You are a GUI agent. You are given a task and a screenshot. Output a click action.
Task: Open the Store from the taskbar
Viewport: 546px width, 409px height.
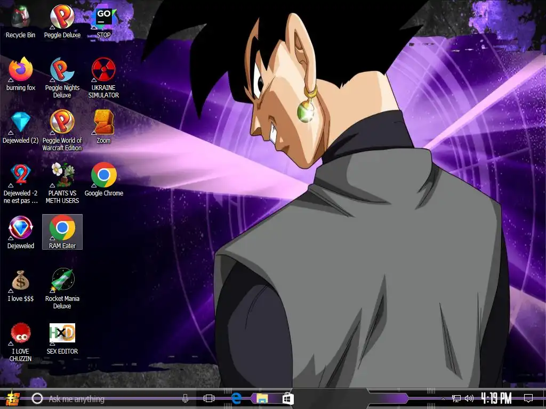click(x=288, y=398)
